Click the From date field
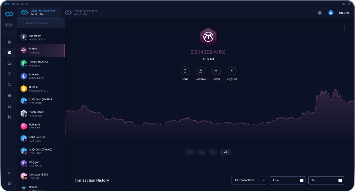Viewport: 355px width, 192px height. click(x=287, y=180)
